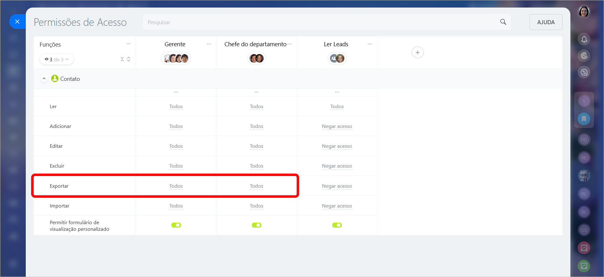Change Gerente Excluir permission
Screen dimensions: 604x277
176,166
